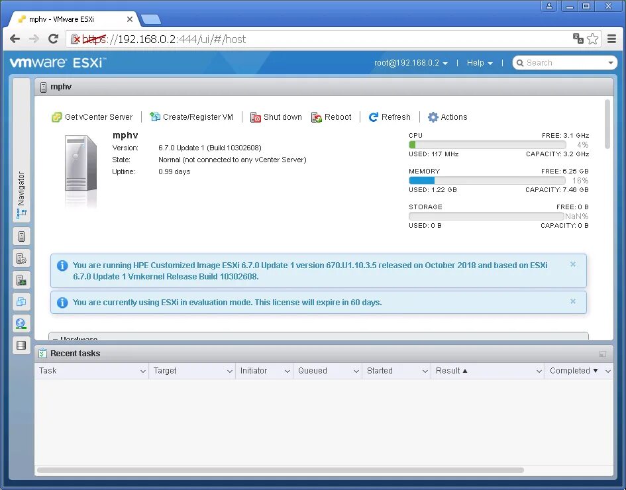Click the Memory usage bar
The width and height of the screenshot is (626, 490).
click(x=487, y=180)
